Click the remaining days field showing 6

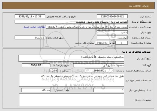tap(121, 43)
